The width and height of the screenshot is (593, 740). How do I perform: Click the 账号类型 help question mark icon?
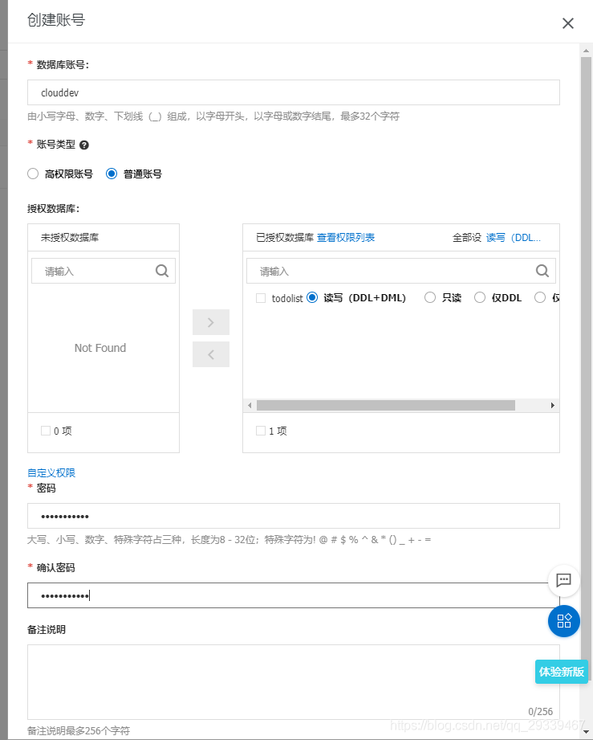84,145
